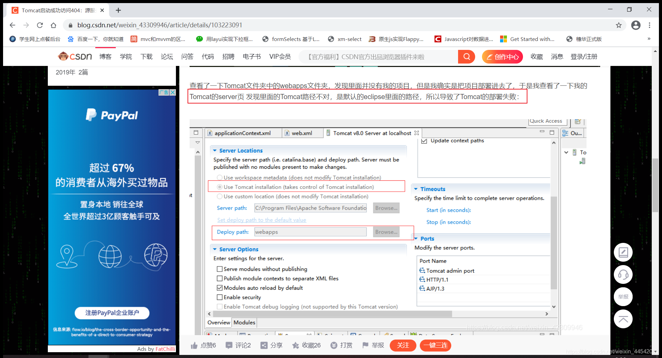
Task: Switch to the Overview tab
Action: tap(219, 322)
